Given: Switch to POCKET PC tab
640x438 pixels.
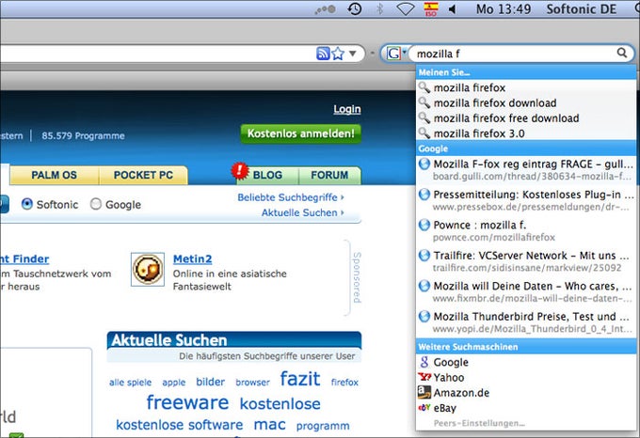Looking at the screenshot, I should tap(143, 175).
